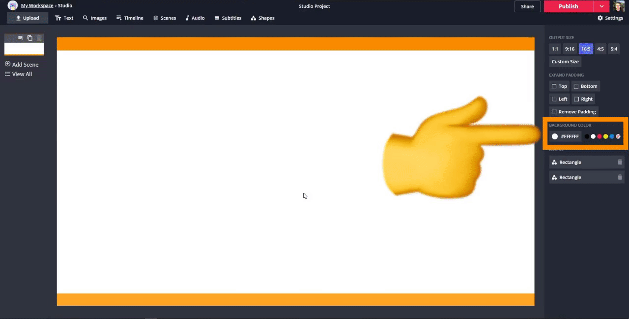Viewport: 629px width, 319px height.
Task: Click the red Publish button
Action: 568,6
